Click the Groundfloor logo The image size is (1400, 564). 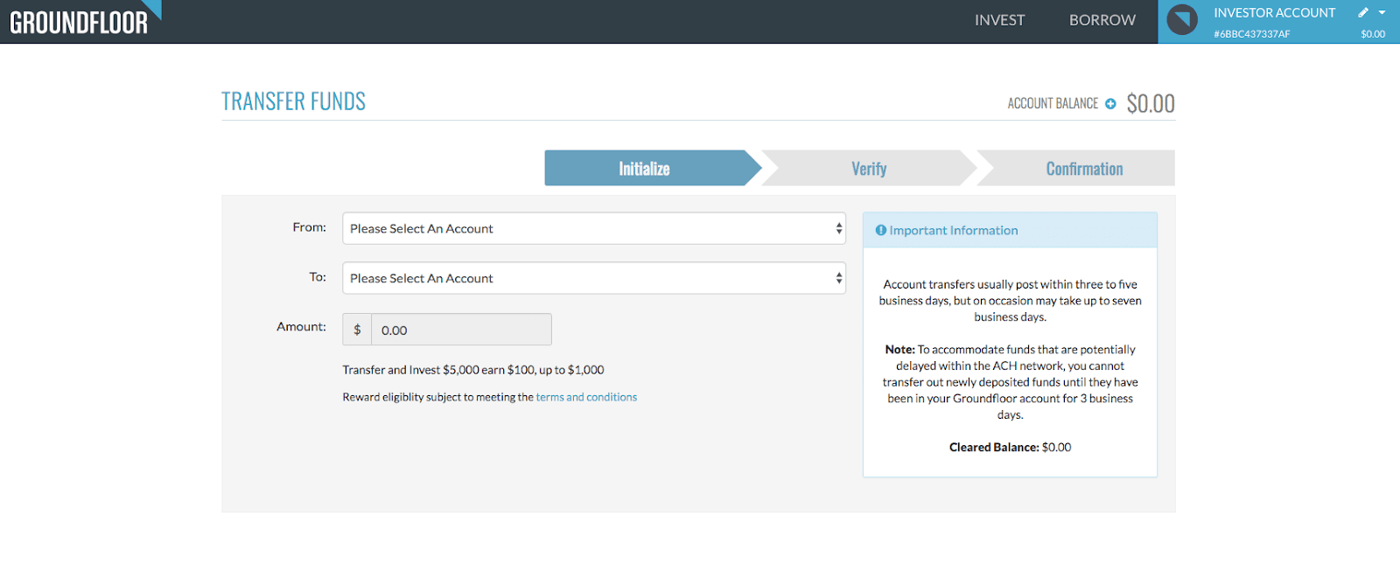pyautogui.click(x=85, y=19)
